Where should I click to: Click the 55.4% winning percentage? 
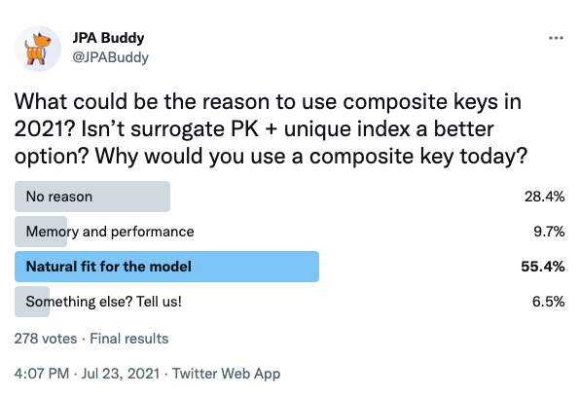pyautogui.click(x=543, y=267)
